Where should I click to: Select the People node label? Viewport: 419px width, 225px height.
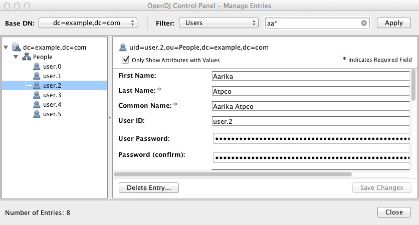point(43,57)
